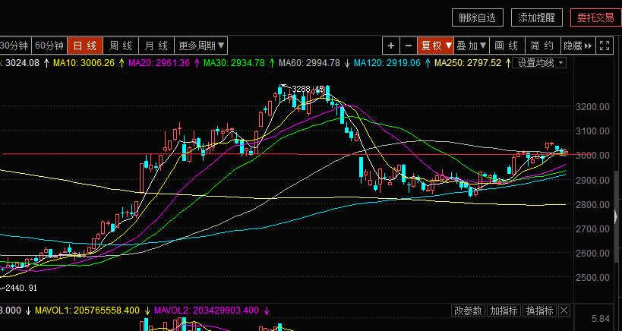
Task: Switch to the 30分钟 chart tab
Action: [15, 46]
